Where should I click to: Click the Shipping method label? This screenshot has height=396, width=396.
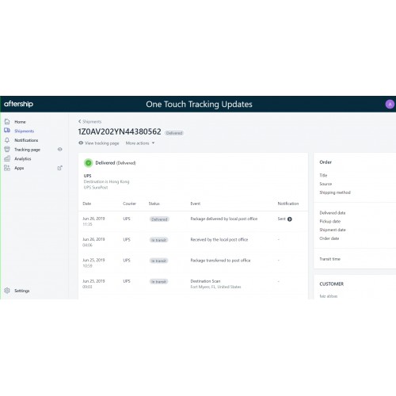tap(335, 192)
